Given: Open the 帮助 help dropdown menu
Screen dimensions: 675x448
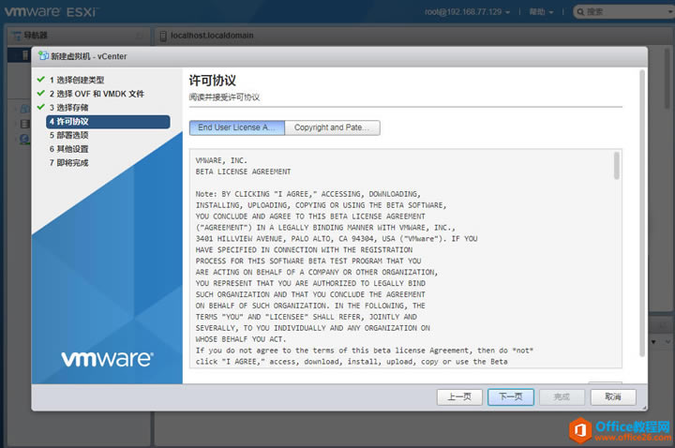Looking at the screenshot, I should [x=541, y=12].
